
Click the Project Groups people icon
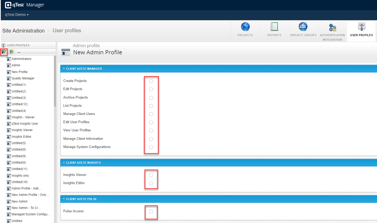(x=303, y=27)
